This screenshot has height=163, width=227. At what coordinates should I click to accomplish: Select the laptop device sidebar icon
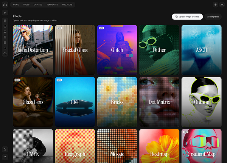click(x=5, y=32)
